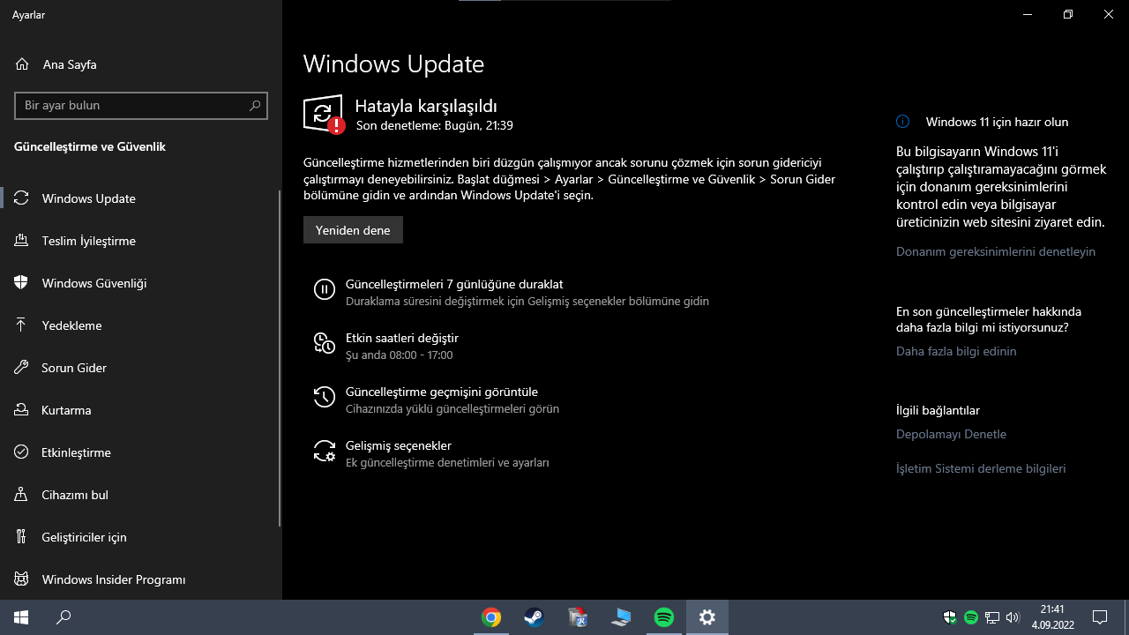The height and width of the screenshot is (635, 1129).
Task: Click the Hatayla karşılaşıldı status heading
Action: [426, 106]
